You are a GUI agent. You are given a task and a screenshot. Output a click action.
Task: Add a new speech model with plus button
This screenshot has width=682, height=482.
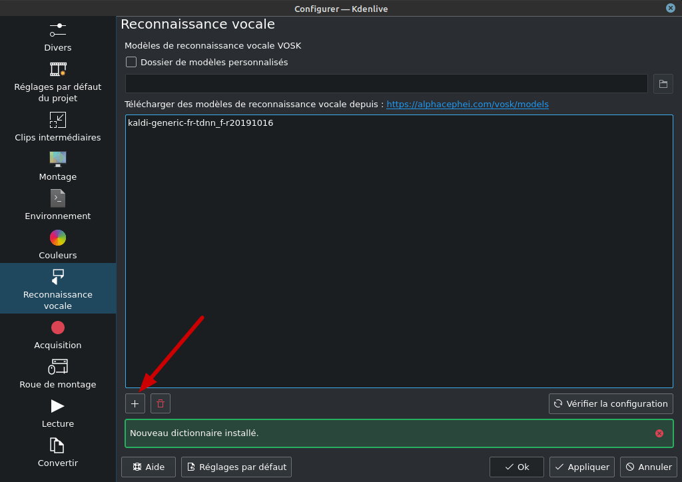point(135,403)
